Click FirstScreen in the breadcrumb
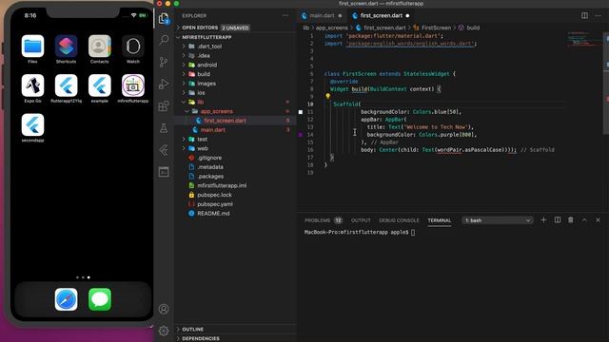 [x=436, y=28]
